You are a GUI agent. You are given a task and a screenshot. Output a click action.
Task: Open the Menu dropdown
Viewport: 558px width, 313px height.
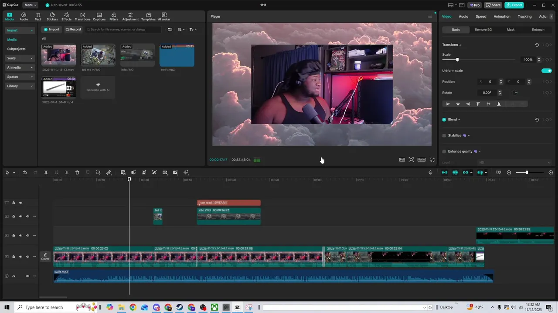(30, 5)
